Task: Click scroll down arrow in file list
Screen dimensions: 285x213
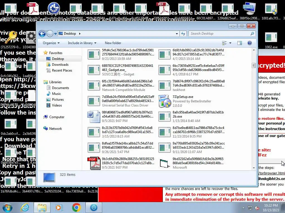Action: 254,168
